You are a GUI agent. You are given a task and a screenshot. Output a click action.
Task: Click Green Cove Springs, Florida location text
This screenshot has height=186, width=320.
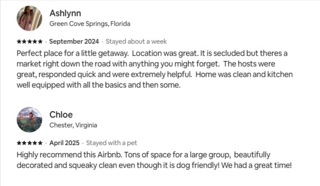(x=90, y=24)
